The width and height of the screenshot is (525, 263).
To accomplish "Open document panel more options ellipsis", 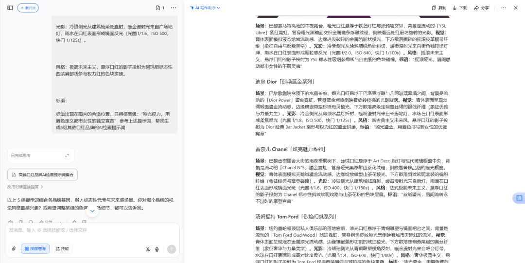I will tap(503, 8).
